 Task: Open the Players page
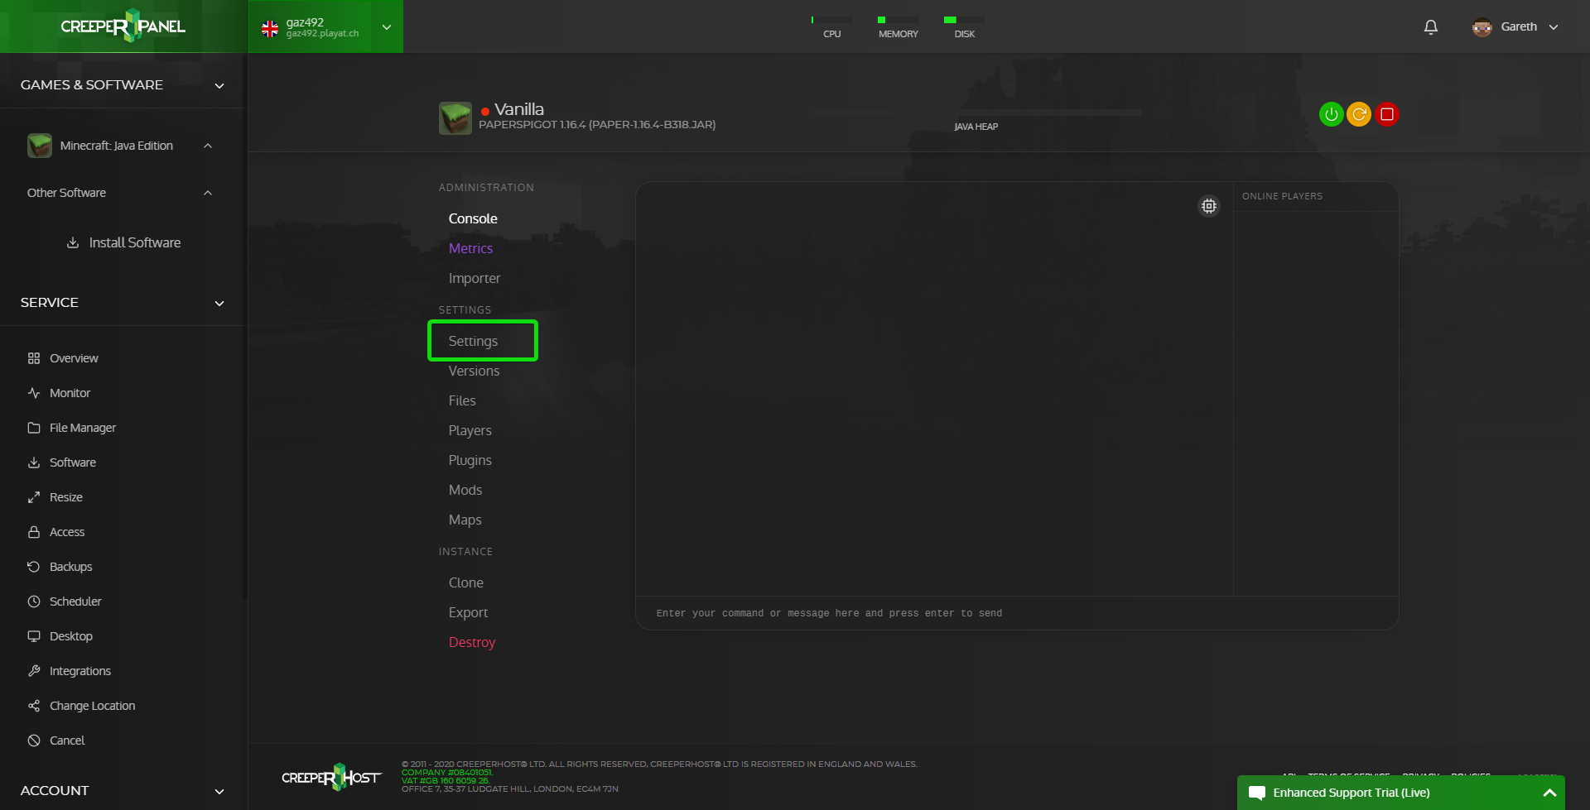click(x=470, y=430)
